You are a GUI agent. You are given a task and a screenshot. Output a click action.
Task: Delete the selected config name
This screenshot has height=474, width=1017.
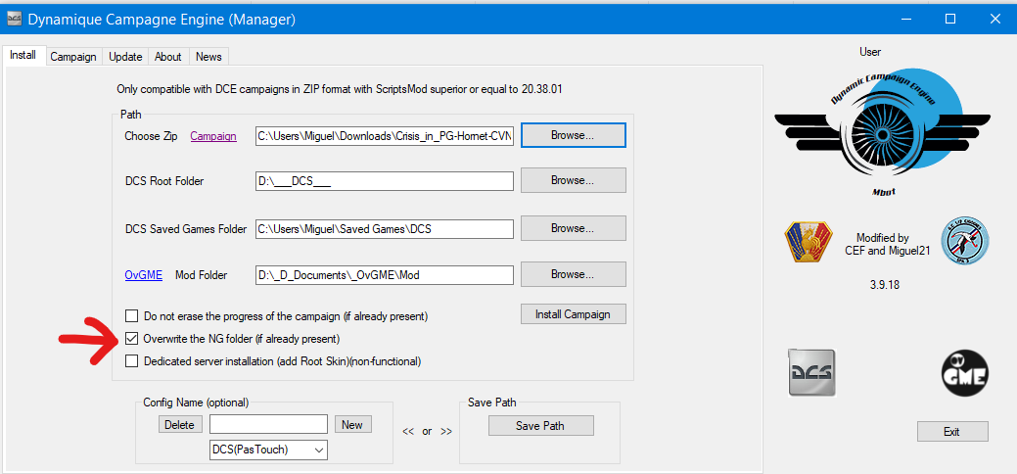coord(180,425)
